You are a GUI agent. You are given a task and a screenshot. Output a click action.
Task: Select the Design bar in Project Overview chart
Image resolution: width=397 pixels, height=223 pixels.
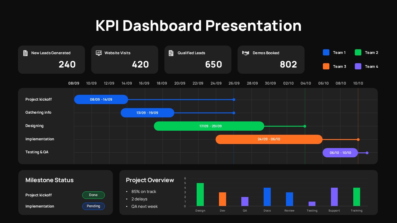(200, 194)
